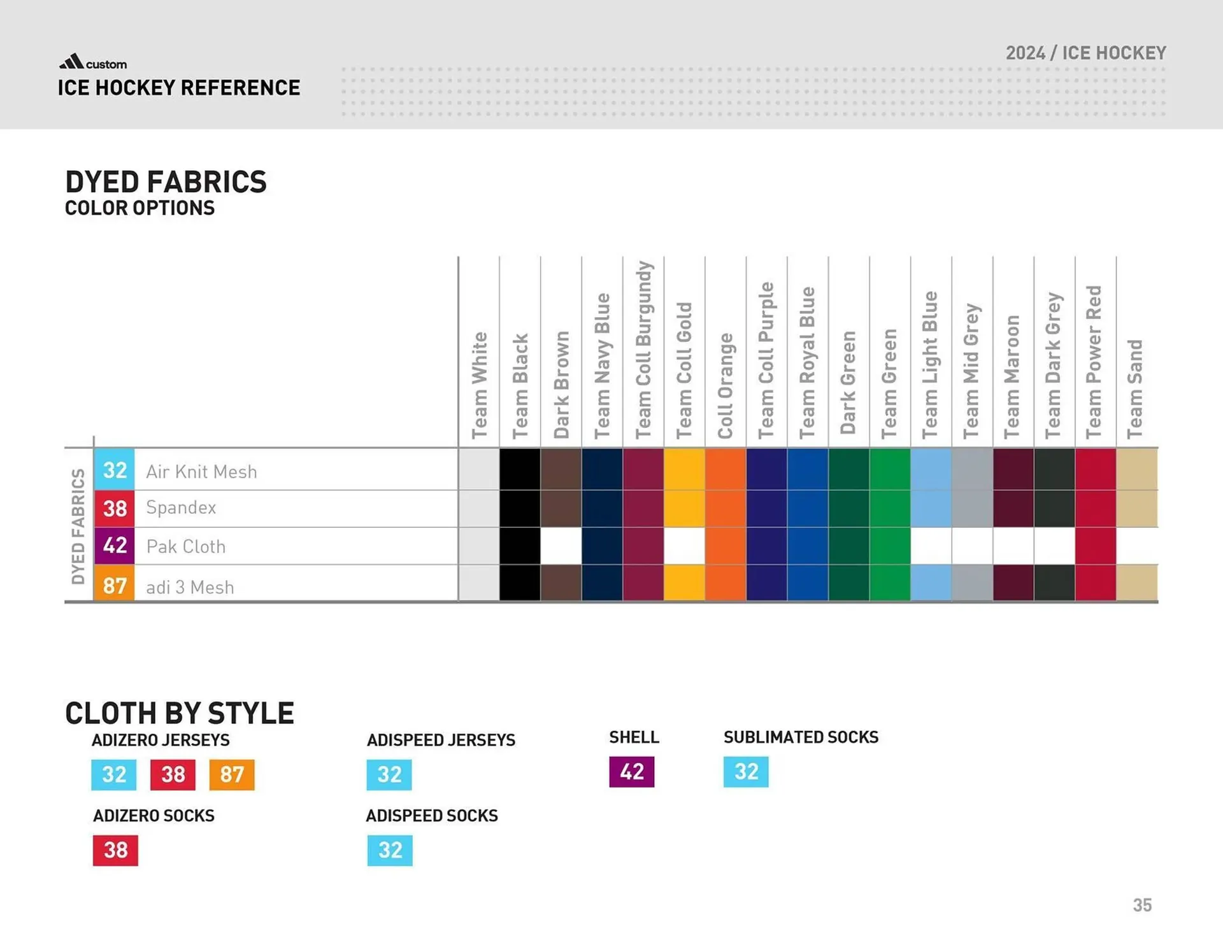Click the 32 badge under SUBLIMATED SOCKS
Image resolution: width=1223 pixels, height=945 pixels.
[x=746, y=772]
